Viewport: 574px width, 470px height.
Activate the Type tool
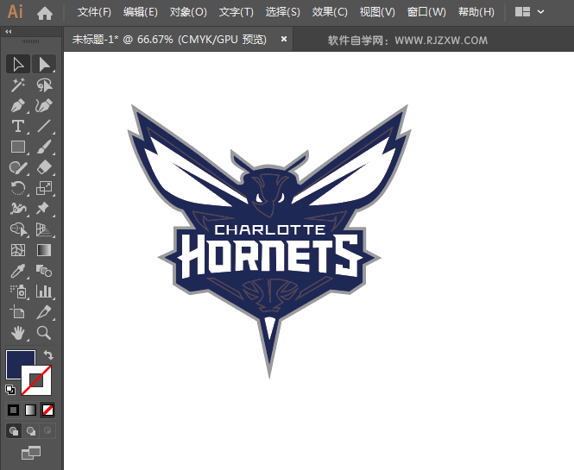click(18, 126)
